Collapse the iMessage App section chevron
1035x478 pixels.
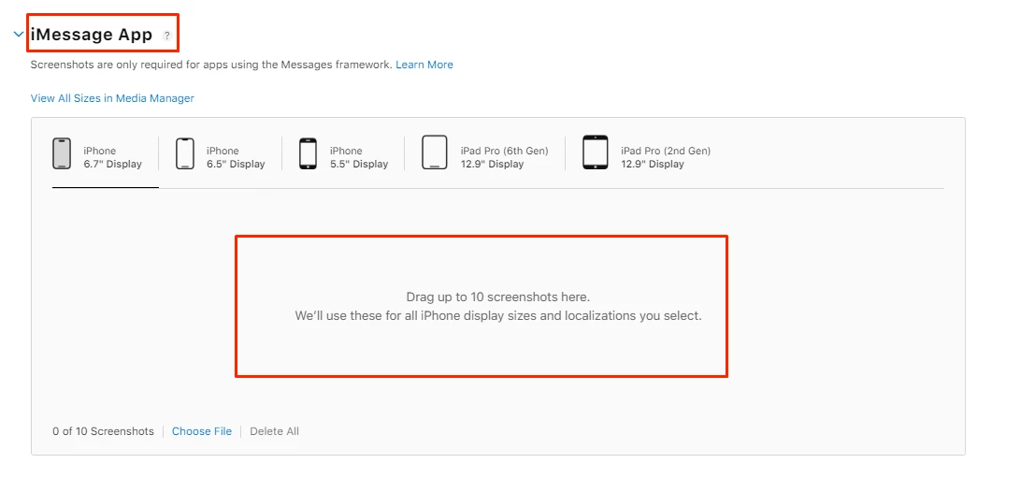19,35
